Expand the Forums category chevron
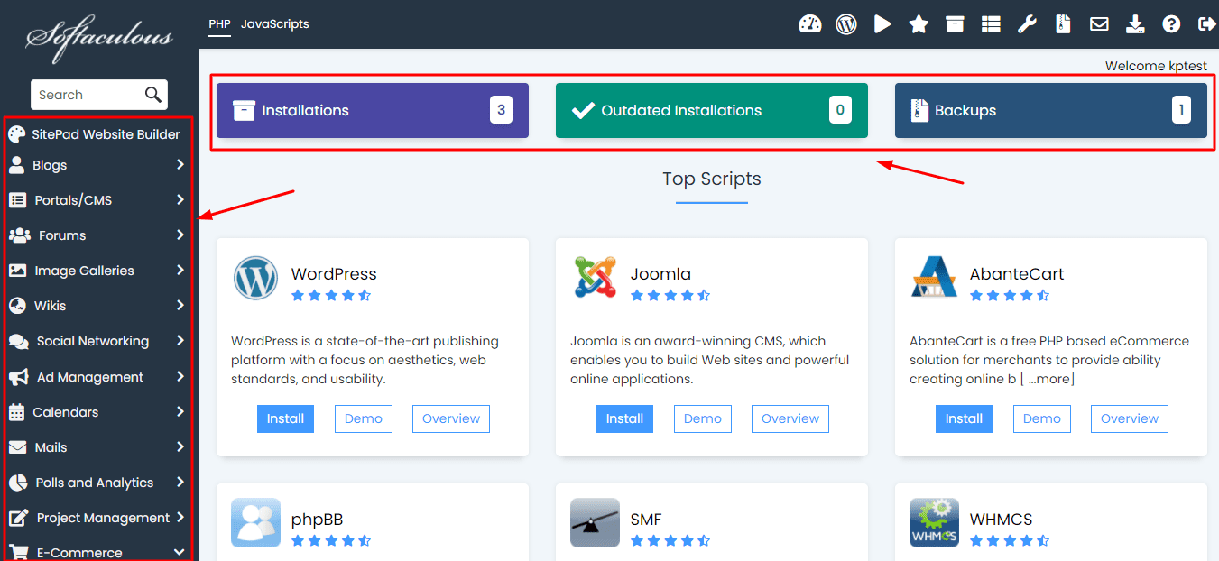 [180, 235]
